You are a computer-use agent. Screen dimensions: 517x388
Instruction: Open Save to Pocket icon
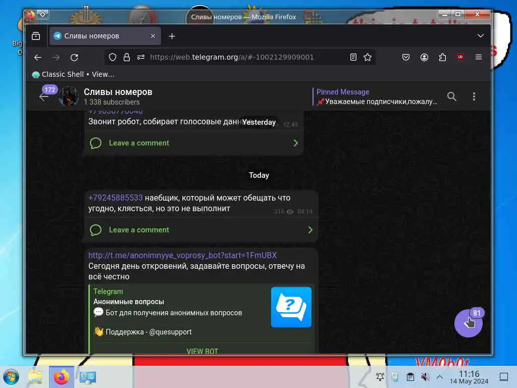coord(406,58)
